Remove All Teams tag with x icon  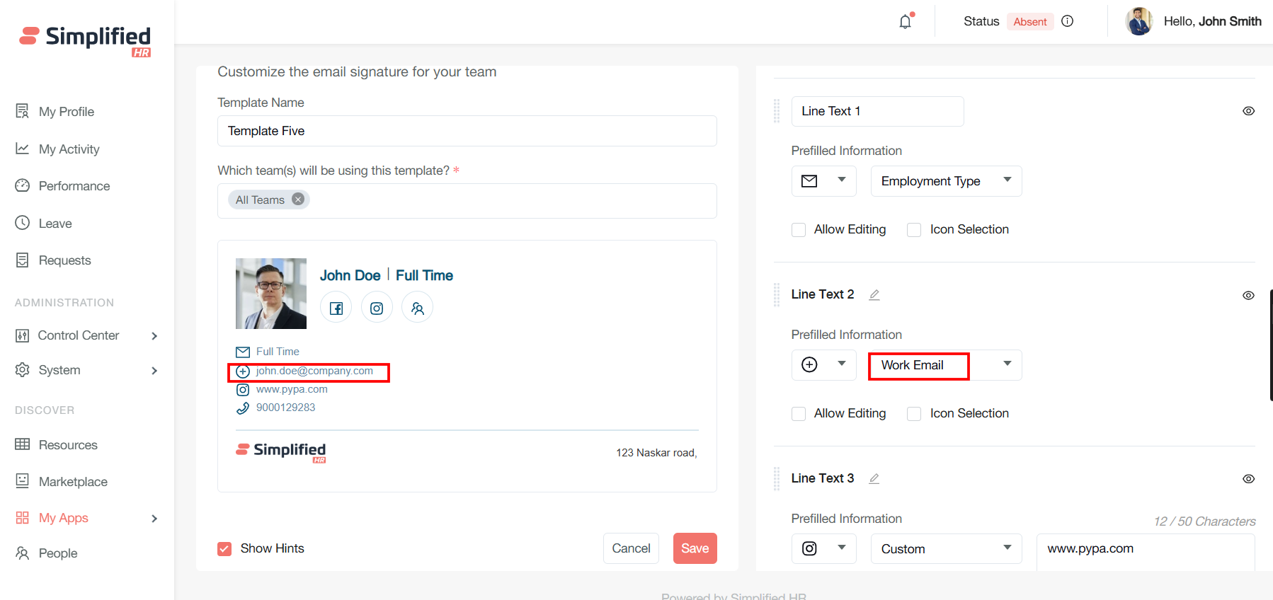click(x=298, y=200)
